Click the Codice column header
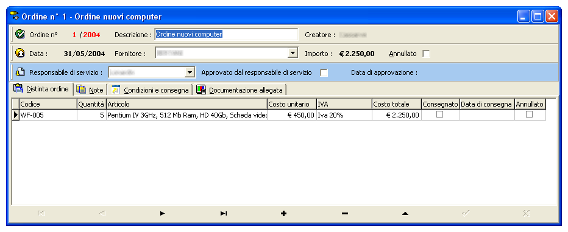The image size is (568, 232). (48, 104)
